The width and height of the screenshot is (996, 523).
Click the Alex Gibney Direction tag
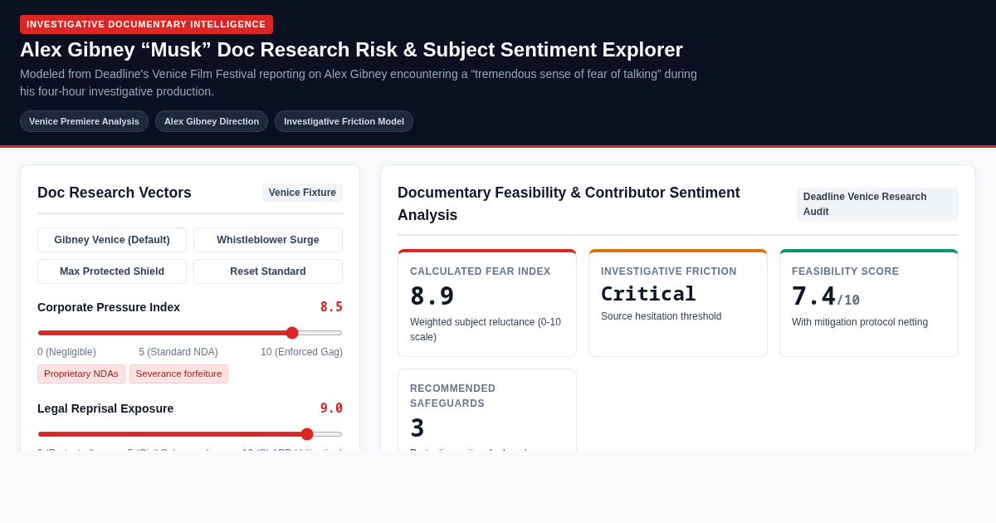coord(212,121)
